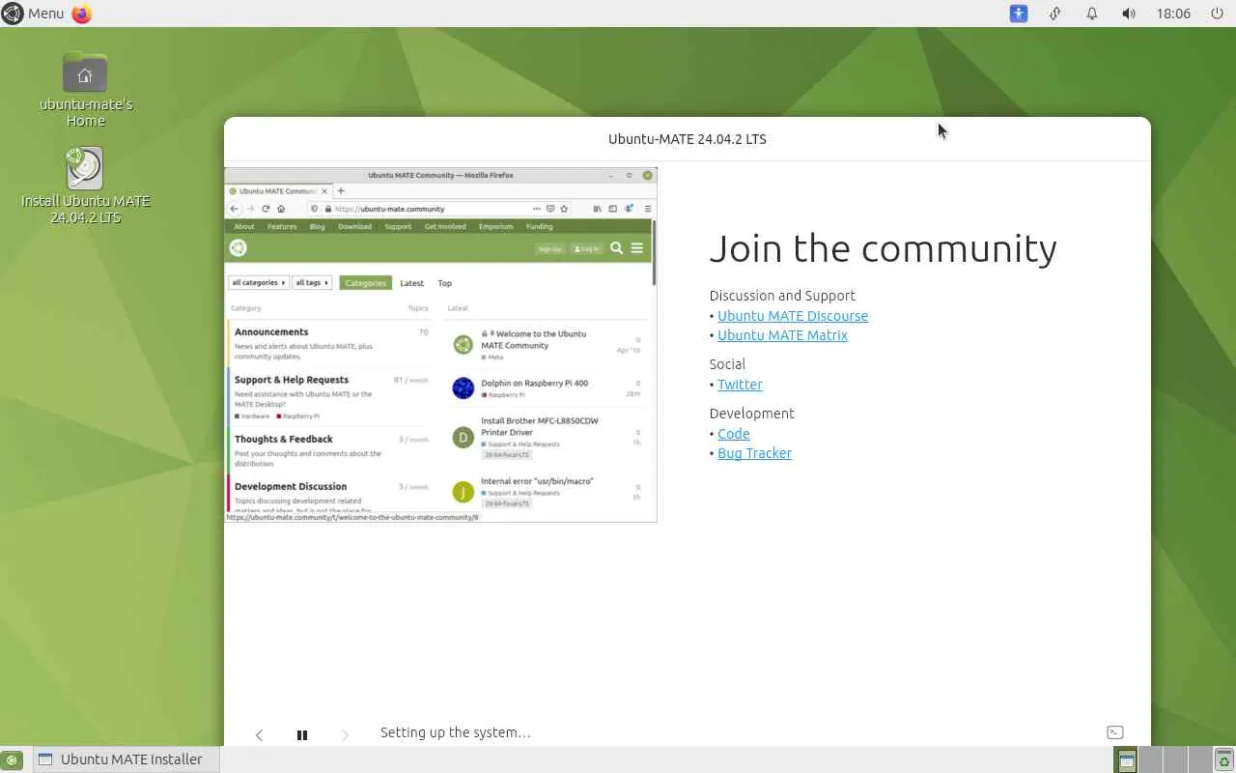Screen dimensions: 1236x773
Task: Click the community forum screenshot in the slideshow
Action: (x=440, y=345)
